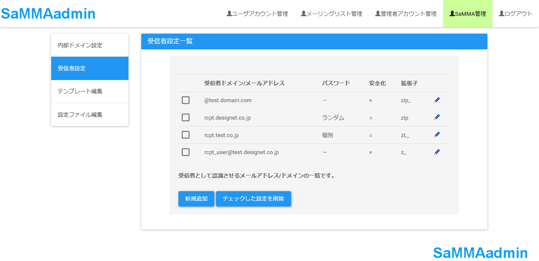Click the ランダム password value
The width and height of the screenshot is (539, 261).
pos(333,118)
